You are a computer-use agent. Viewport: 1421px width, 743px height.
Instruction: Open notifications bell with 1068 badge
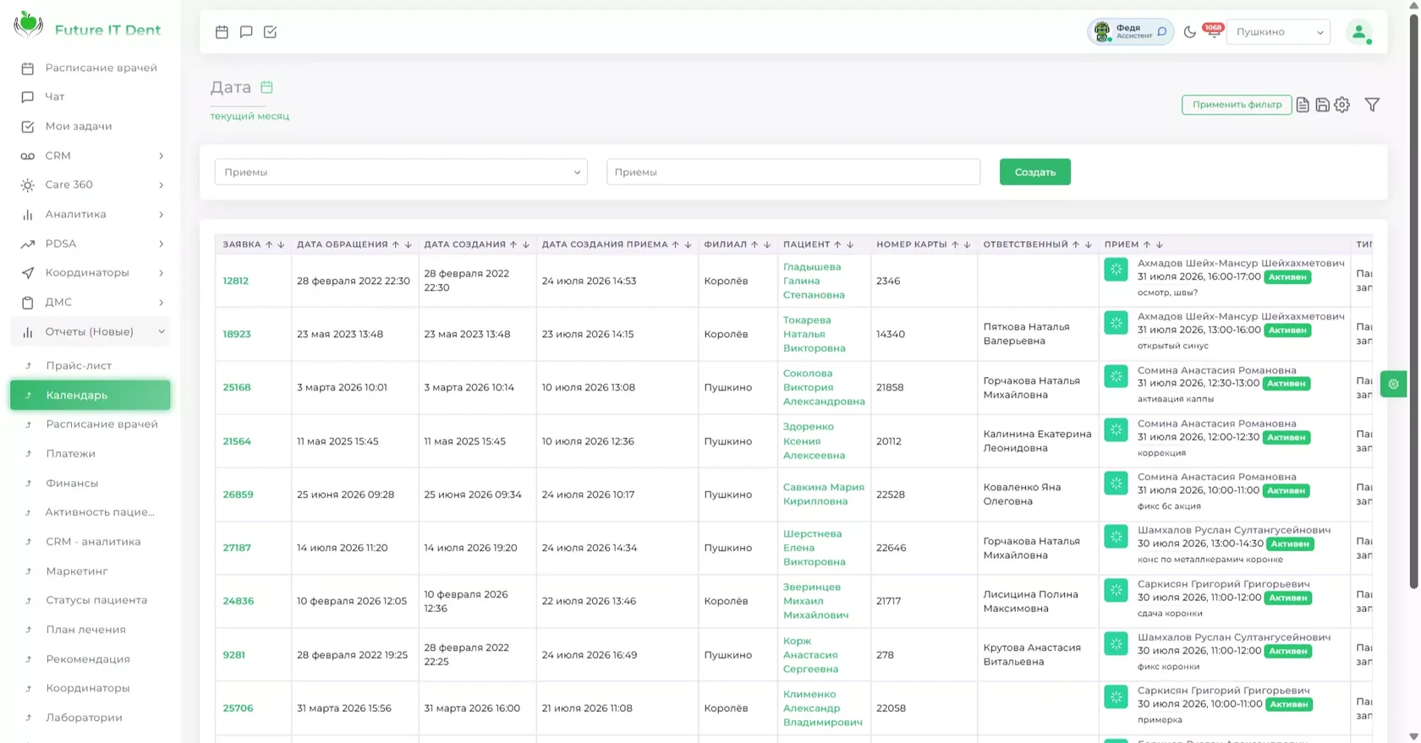coord(1213,31)
